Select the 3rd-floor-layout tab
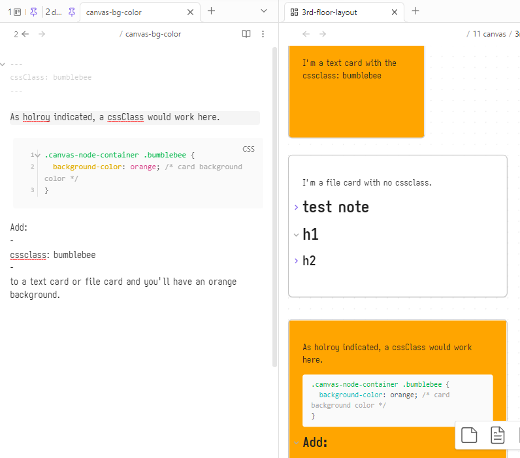Image resolution: width=520 pixels, height=458 pixels. (x=333, y=12)
